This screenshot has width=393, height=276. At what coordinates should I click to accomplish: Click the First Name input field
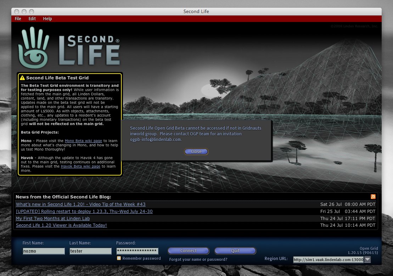(44, 251)
